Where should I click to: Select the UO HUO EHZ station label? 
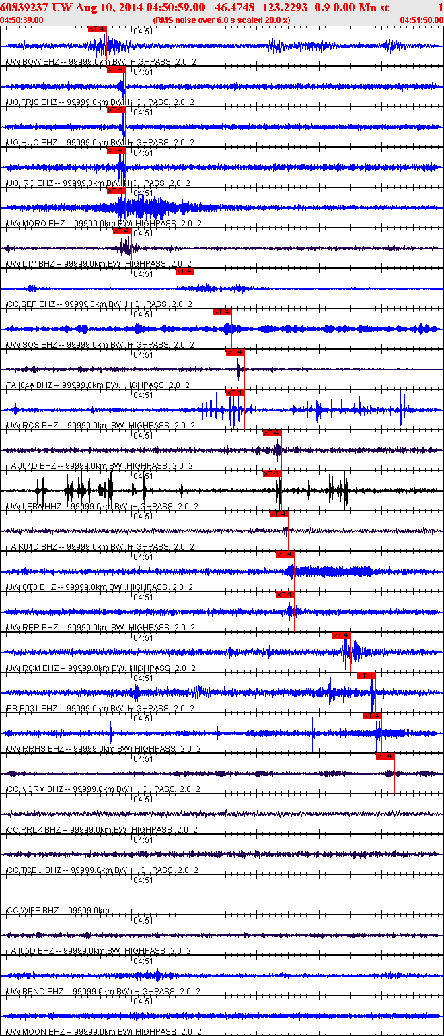pos(32,143)
